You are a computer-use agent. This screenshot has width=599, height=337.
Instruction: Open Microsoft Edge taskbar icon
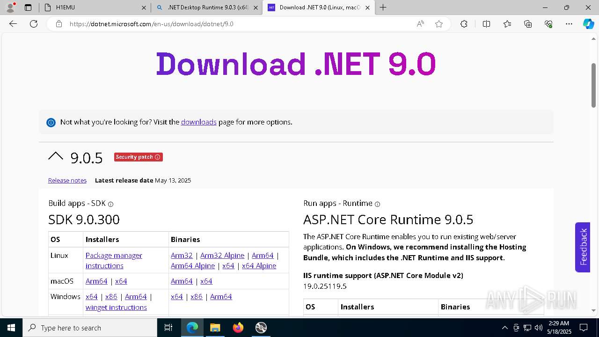coord(192,328)
